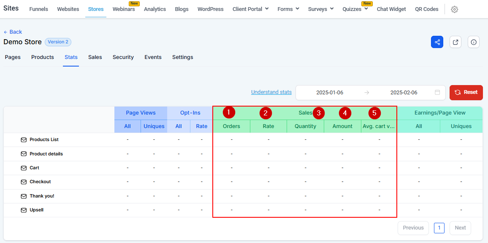Viewport: 488px width, 243px height.
Task: Click the Next pagination button
Action: point(460,228)
